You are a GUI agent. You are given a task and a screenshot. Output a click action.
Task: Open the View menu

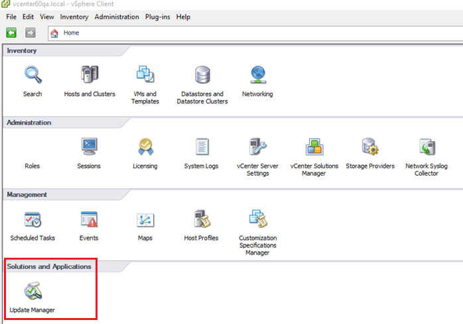[47, 17]
